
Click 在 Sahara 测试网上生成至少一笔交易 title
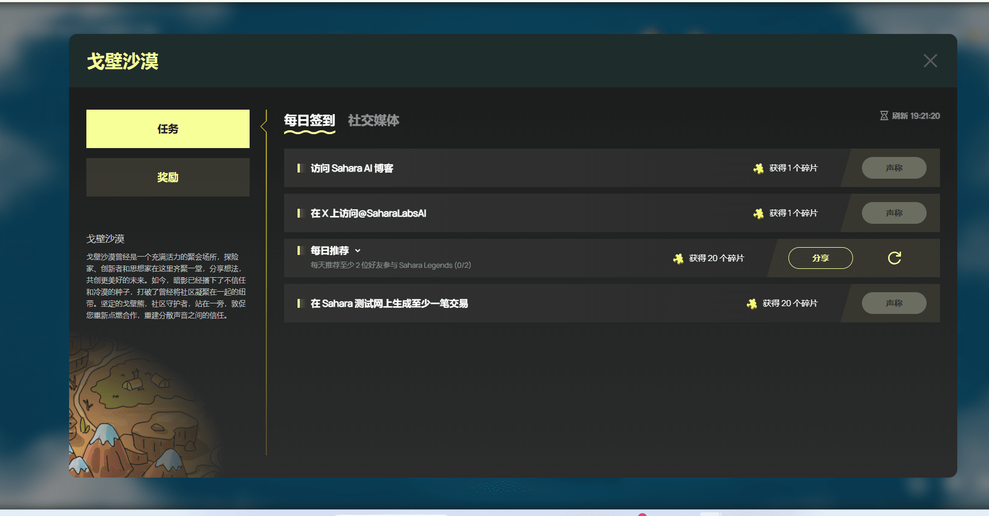tap(389, 303)
